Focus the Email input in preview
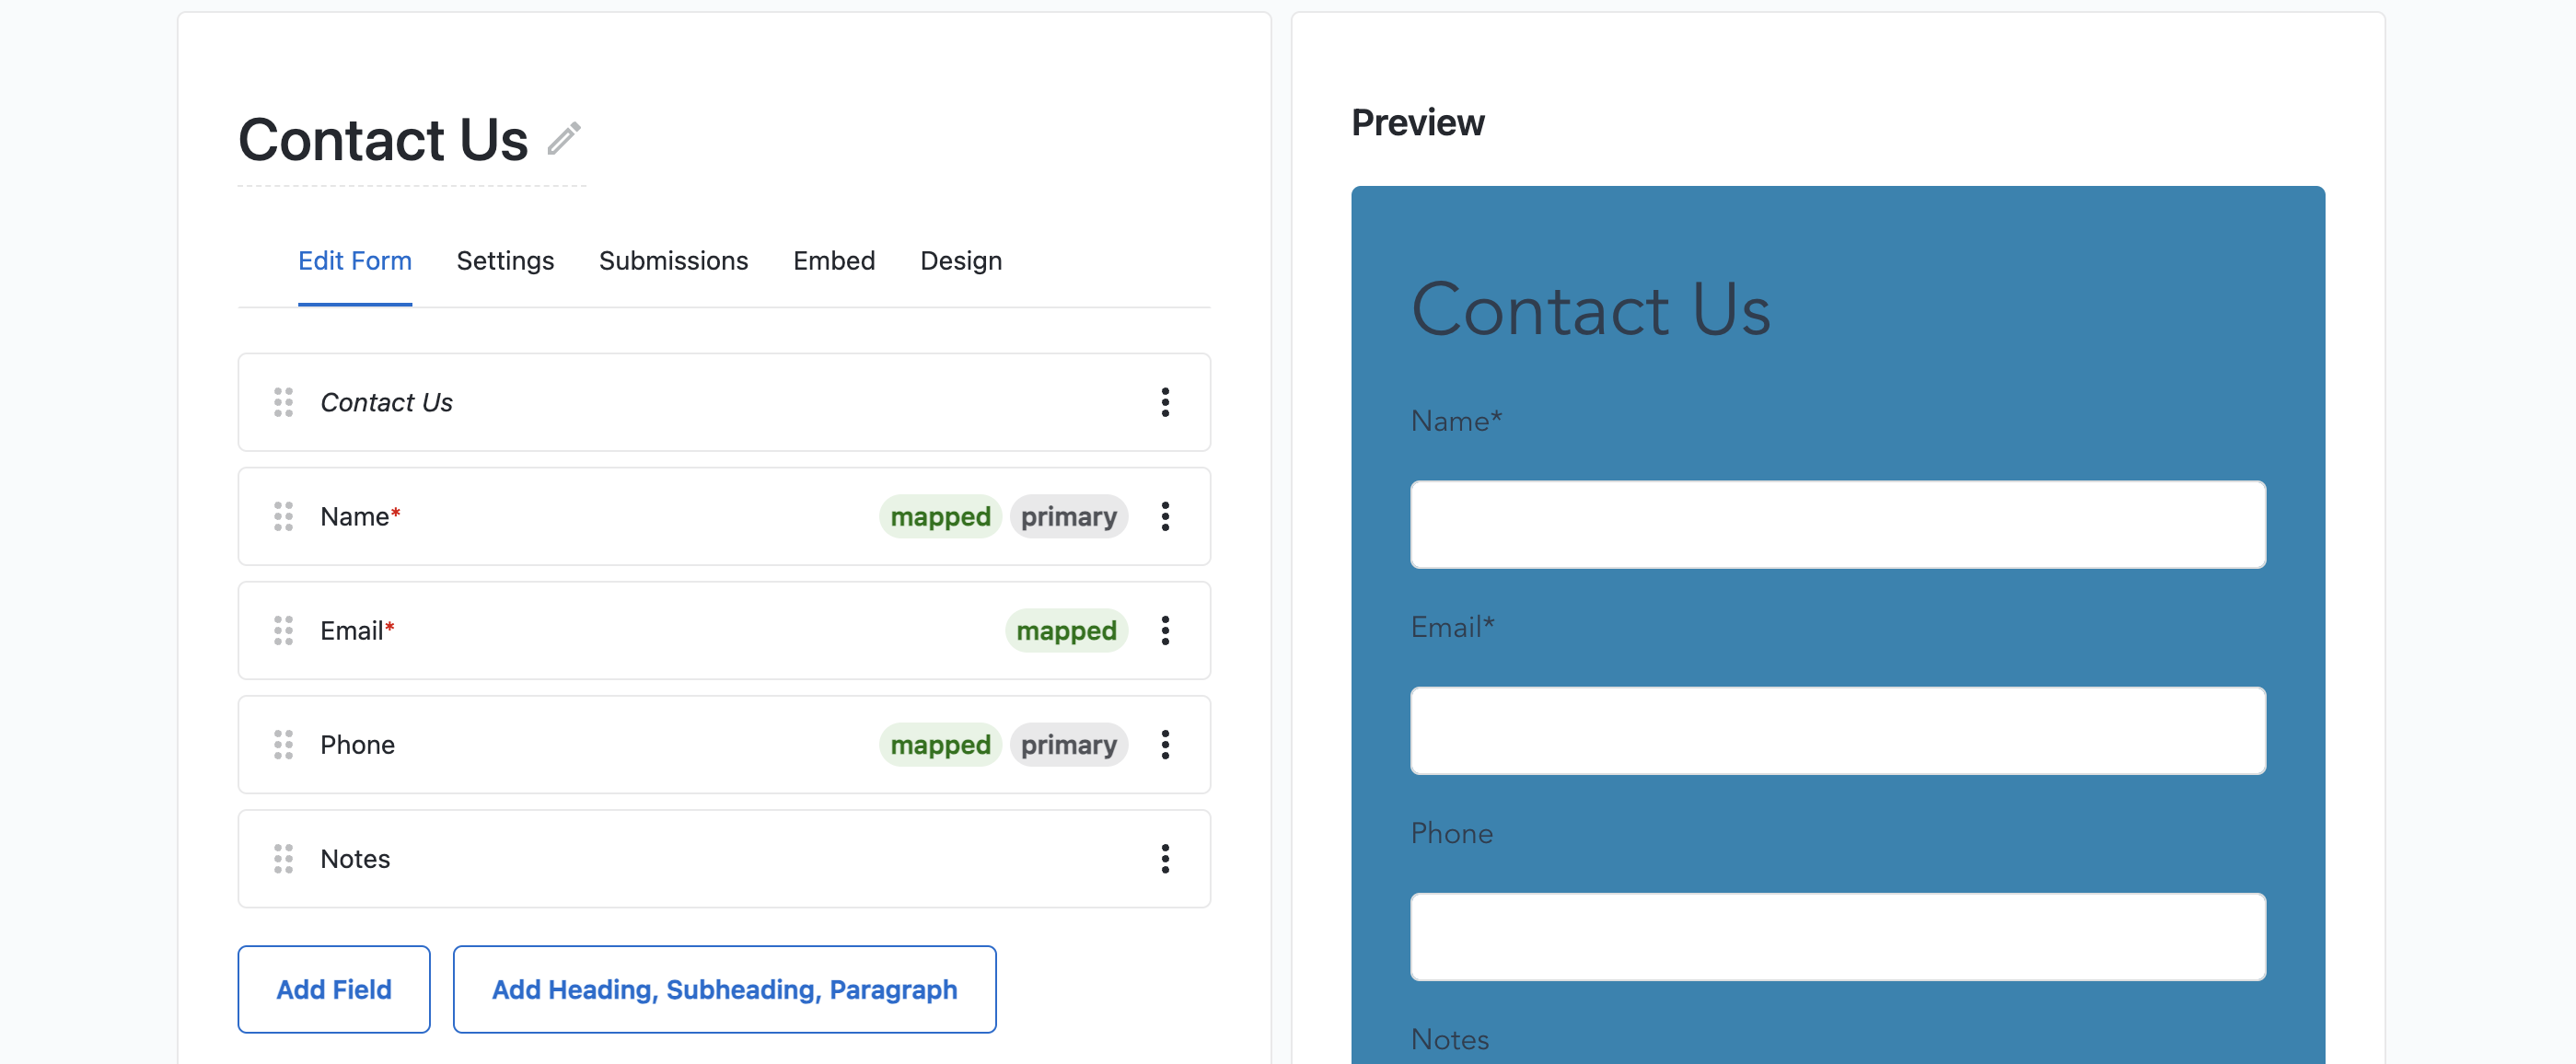 point(1838,730)
